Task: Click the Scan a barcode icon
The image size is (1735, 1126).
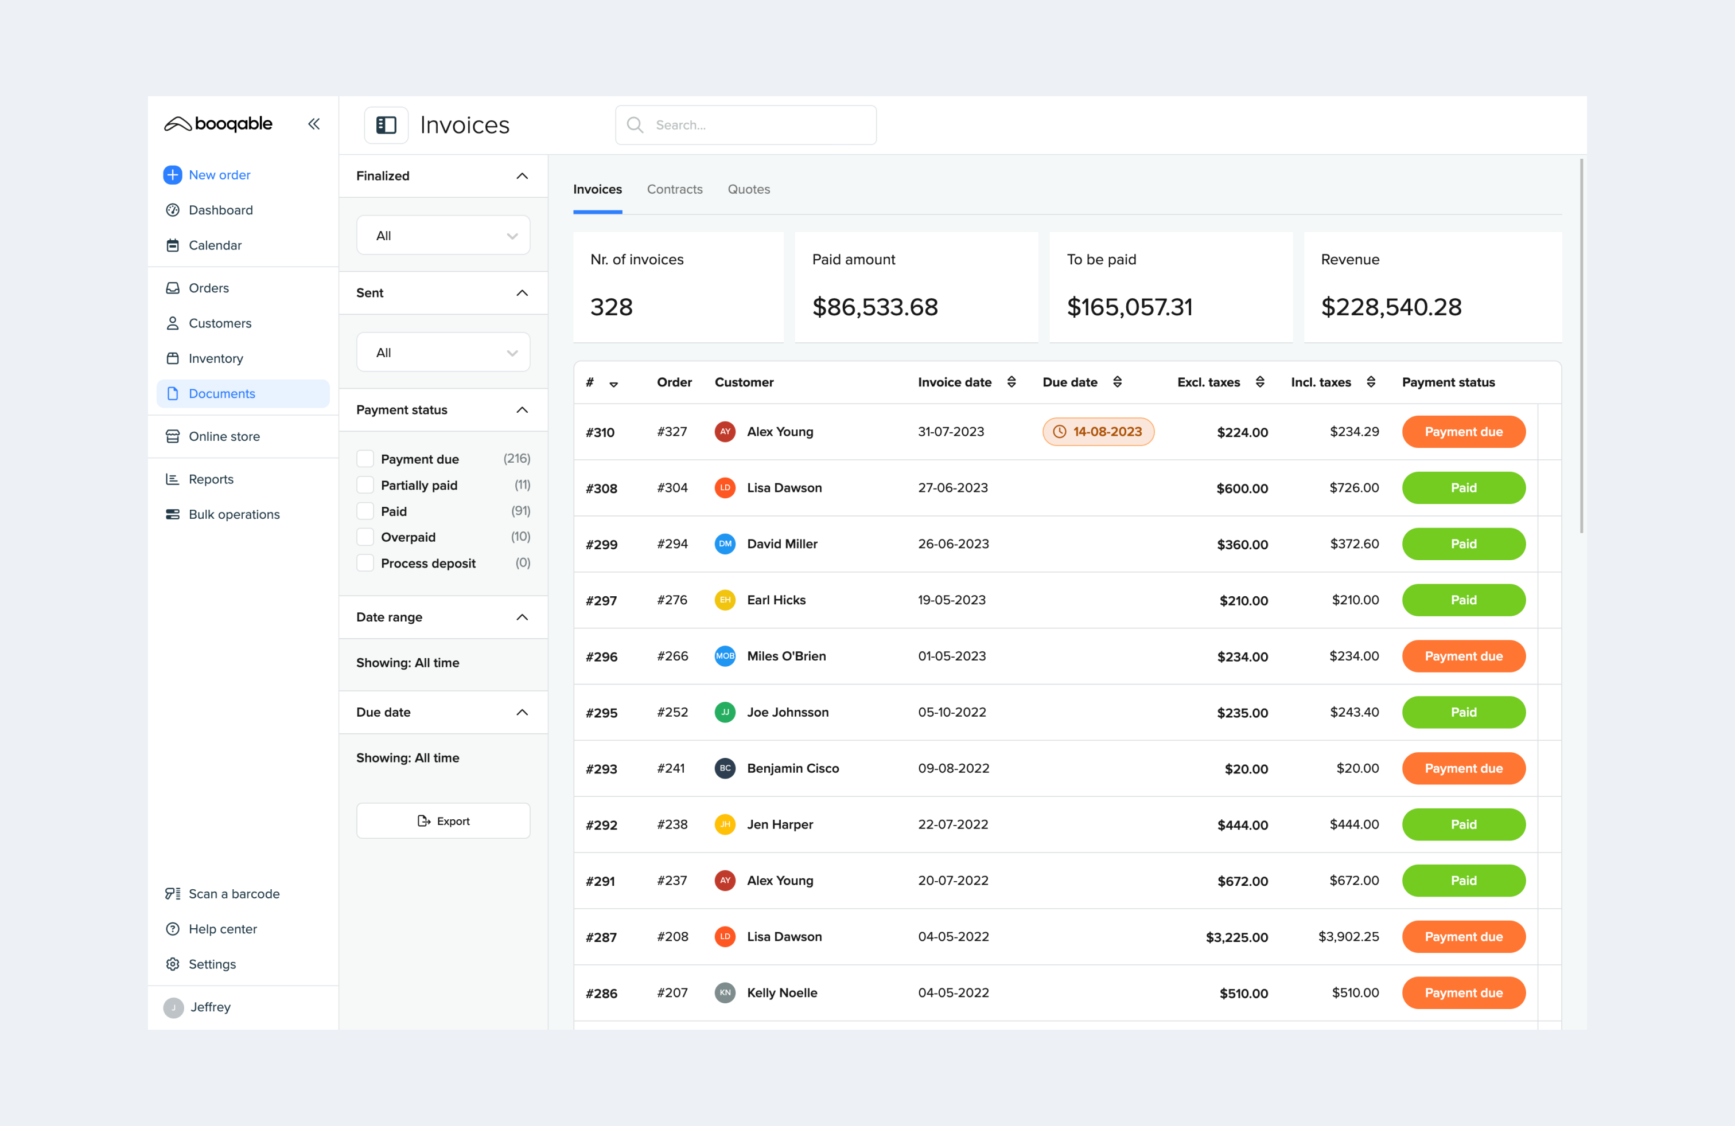Action: (x=172, y=893)
